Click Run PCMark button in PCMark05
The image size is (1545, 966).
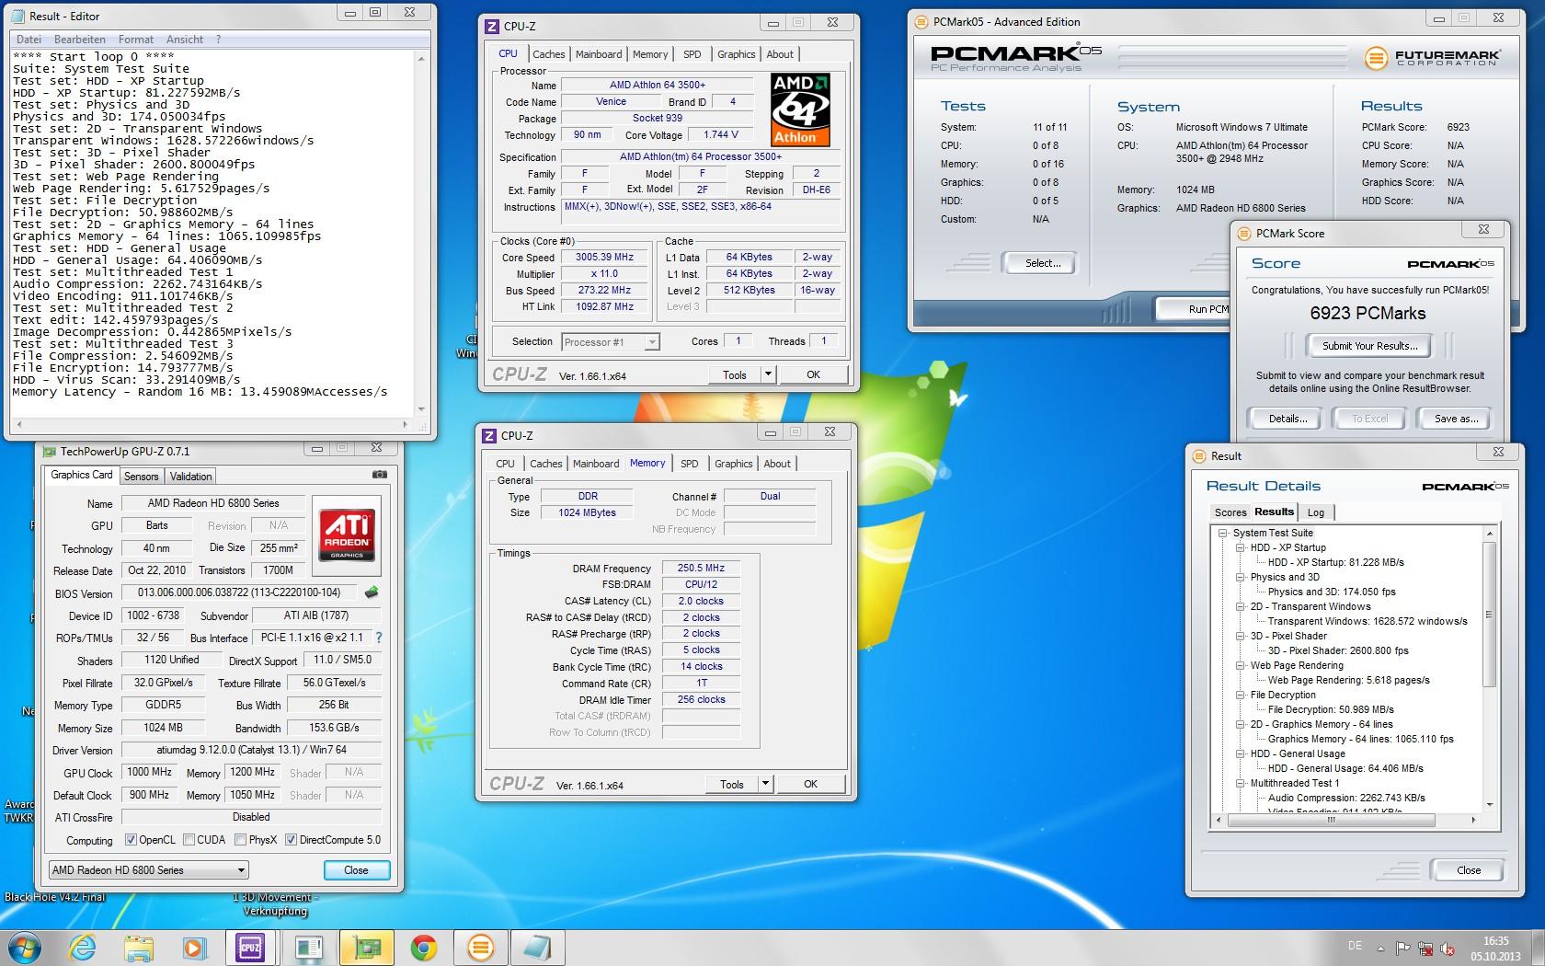pos(1194,309)
